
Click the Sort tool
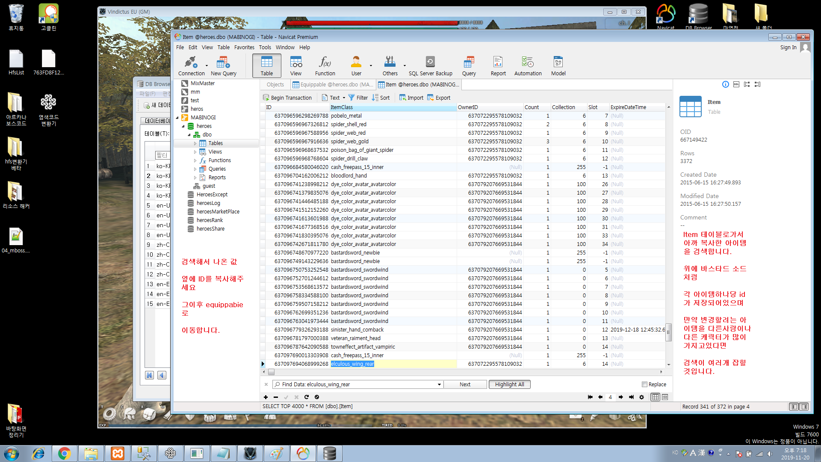point(381,98)
